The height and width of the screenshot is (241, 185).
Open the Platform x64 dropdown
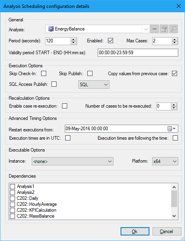(x=165, y=161)
